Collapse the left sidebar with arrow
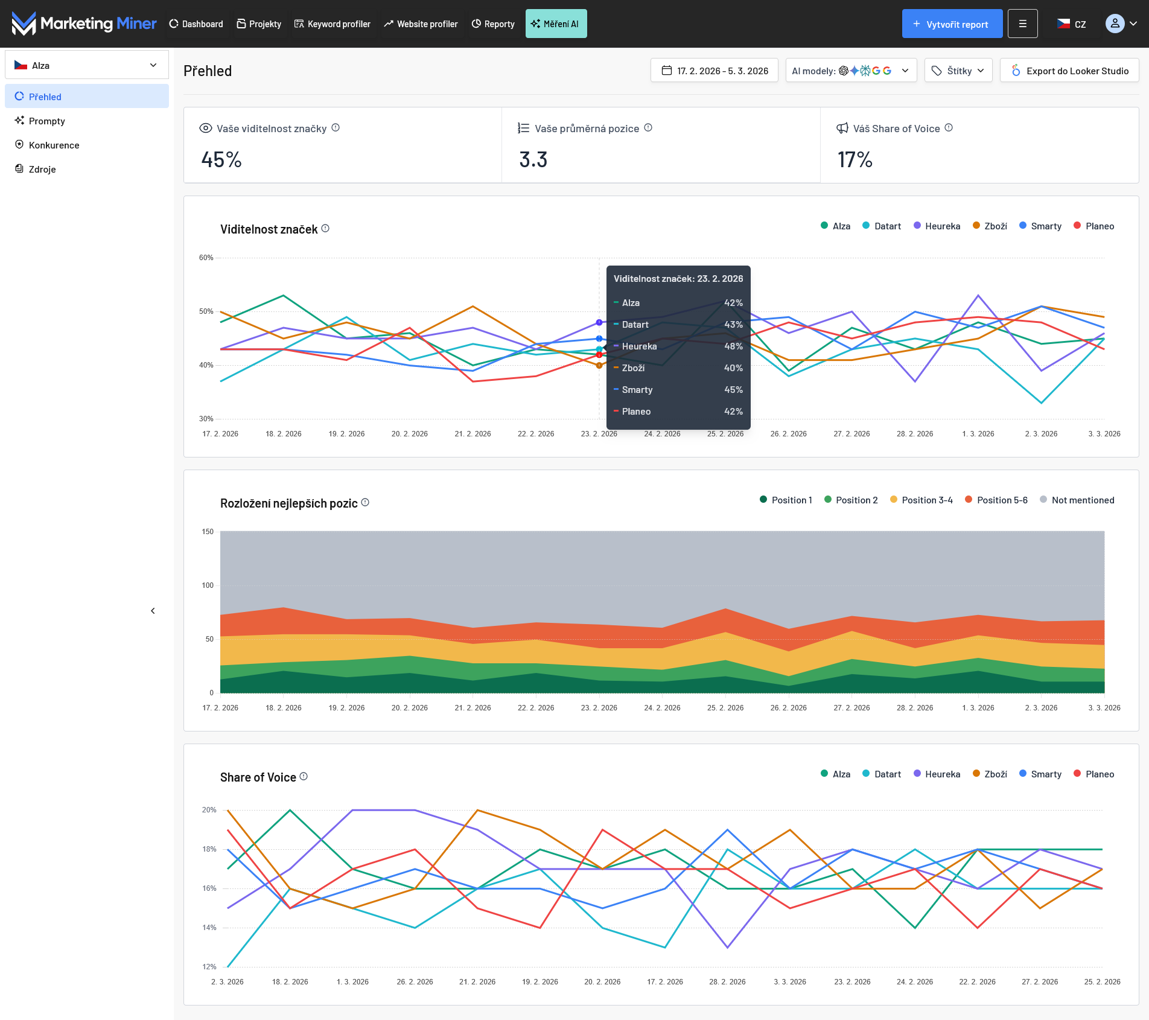1149x1020 pixels. (153, 611)
